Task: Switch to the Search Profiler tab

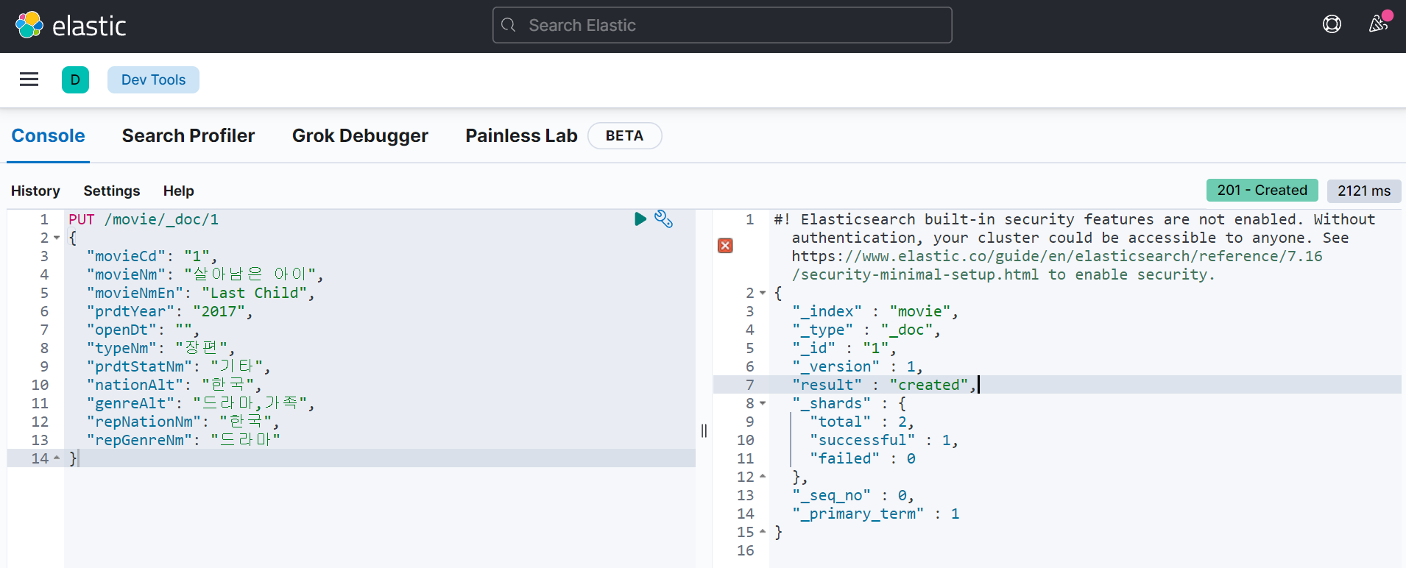Action: 188,135
